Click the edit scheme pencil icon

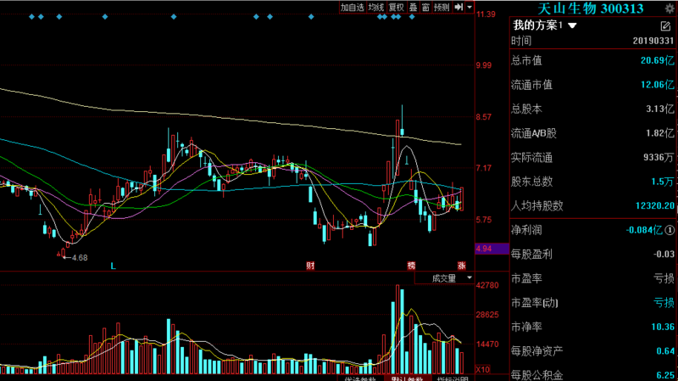click(x=665, y=26)
